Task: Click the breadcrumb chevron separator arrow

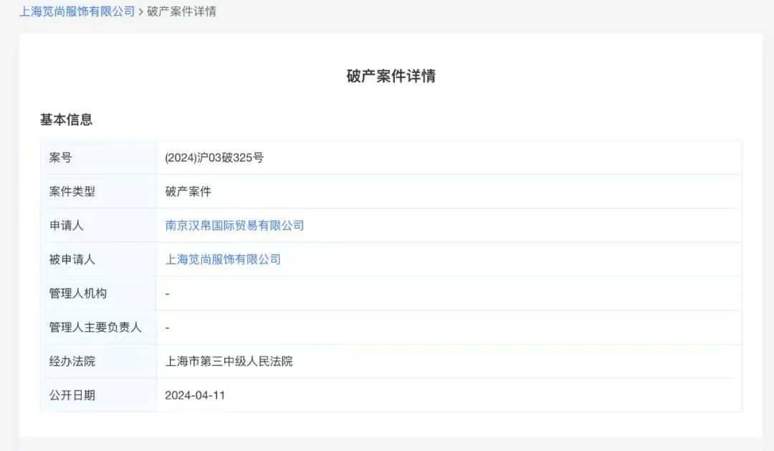Action: pos(141,12)
